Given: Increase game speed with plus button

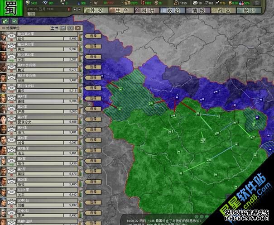Looking at the screenshot, I should click(x=75, y=10).
